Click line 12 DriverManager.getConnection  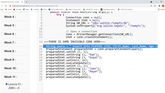click(99, 34)
